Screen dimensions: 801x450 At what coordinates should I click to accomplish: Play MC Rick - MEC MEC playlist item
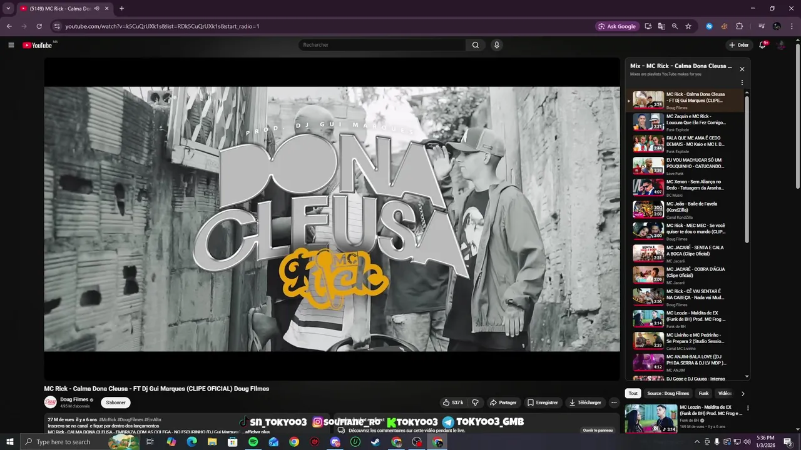685,231
